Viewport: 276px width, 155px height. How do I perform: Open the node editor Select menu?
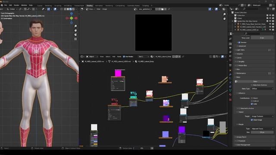pos(108,56)
